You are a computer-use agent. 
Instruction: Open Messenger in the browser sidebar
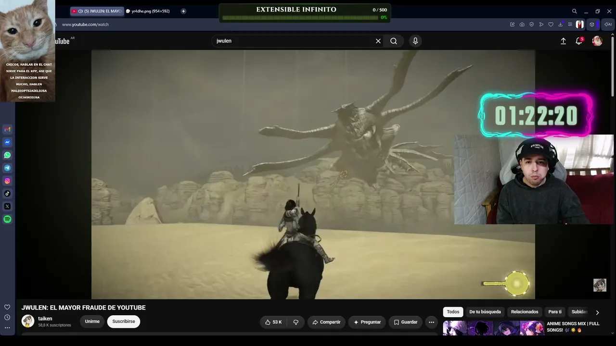[x=7, y=142]
